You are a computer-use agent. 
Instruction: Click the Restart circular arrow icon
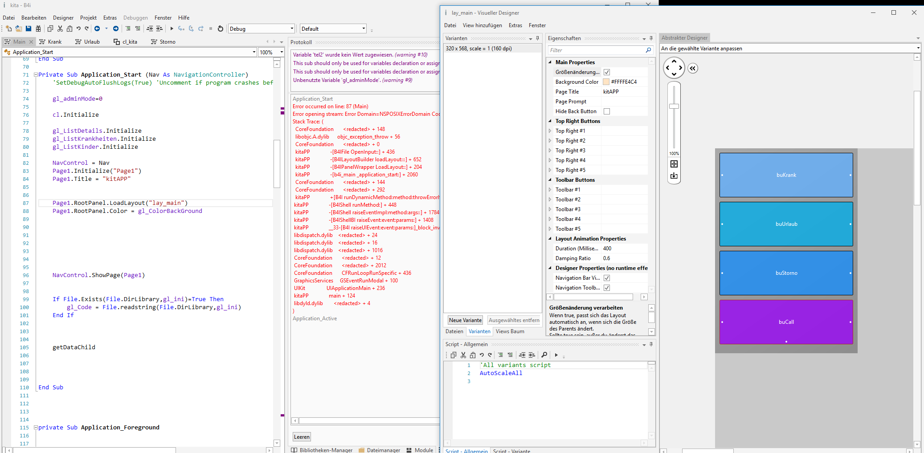[x=220, y=29]
